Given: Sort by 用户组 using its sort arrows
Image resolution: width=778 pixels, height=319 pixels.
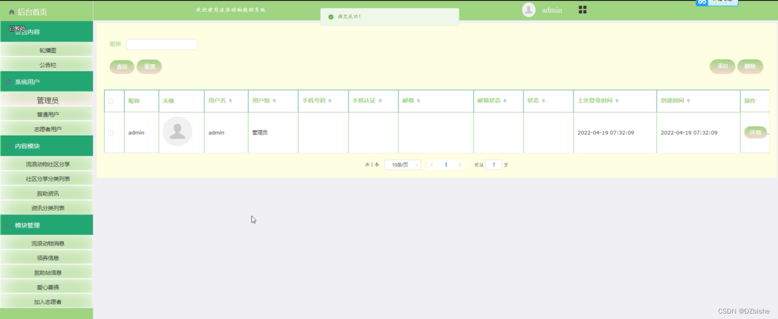Looking at the screenshot, I should (274, 101).
